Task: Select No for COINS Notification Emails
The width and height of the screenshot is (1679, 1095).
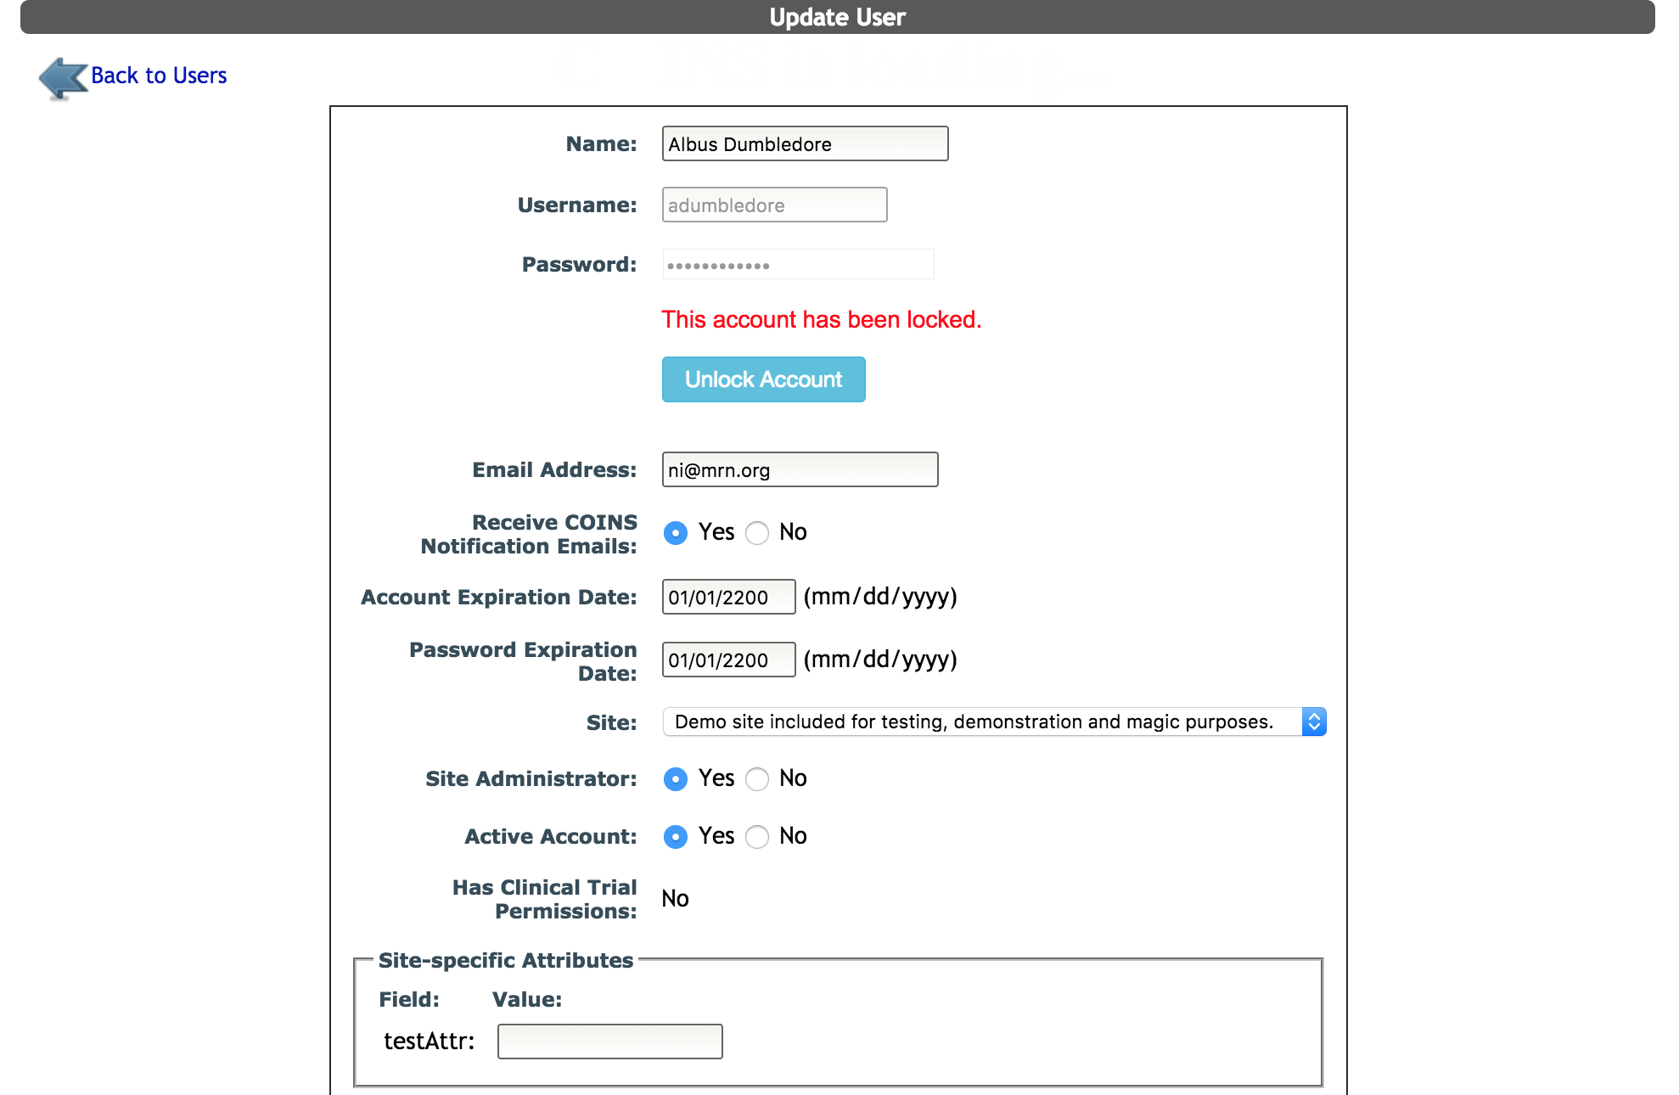Action: click(x=757, y=532)
